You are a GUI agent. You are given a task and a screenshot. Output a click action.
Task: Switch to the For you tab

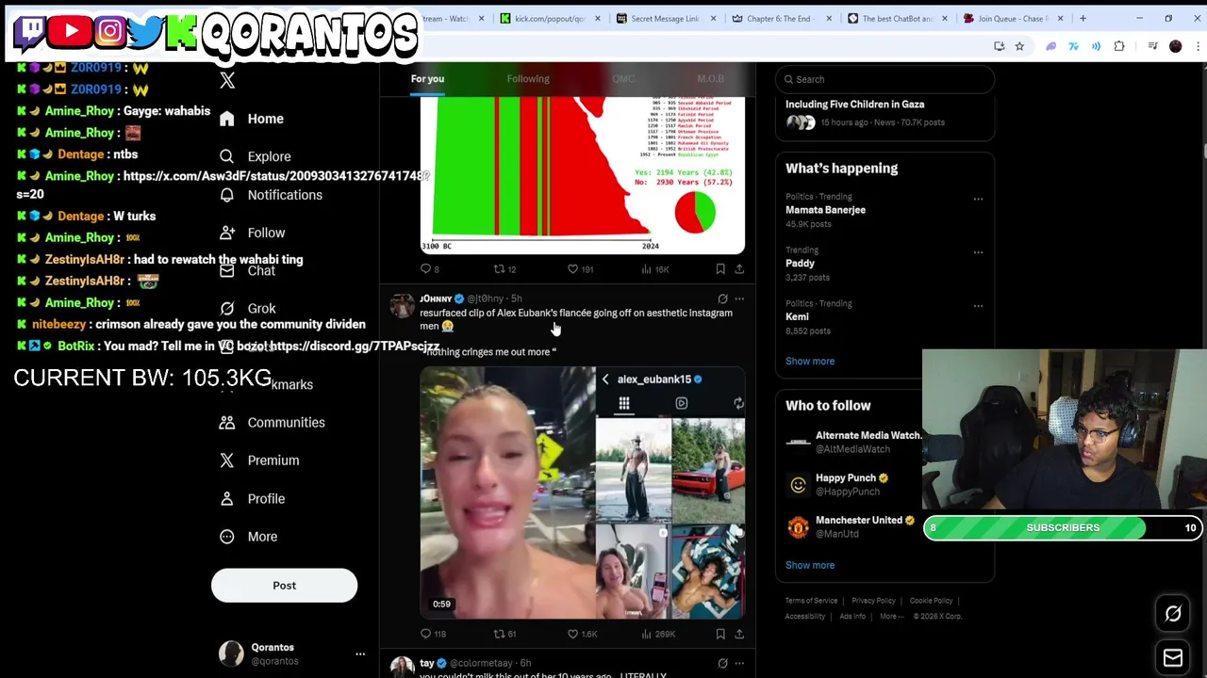tap(427, 79)
